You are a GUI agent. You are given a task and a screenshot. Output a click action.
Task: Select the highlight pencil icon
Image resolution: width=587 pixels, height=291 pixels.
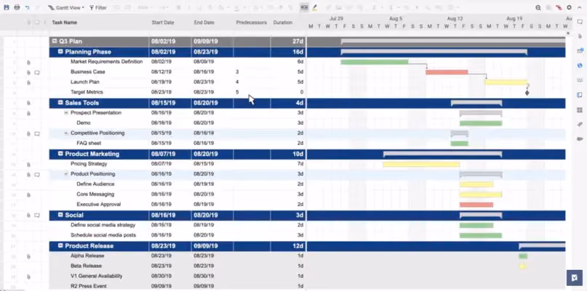click(x=314, y=7)
